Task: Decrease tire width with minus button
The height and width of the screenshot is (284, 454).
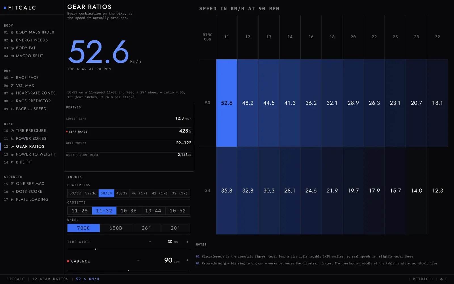Action: [150, 242]
